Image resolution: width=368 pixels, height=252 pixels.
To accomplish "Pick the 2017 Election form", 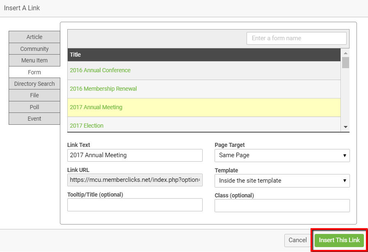I will pyautogui.click(x=87, y=126).
